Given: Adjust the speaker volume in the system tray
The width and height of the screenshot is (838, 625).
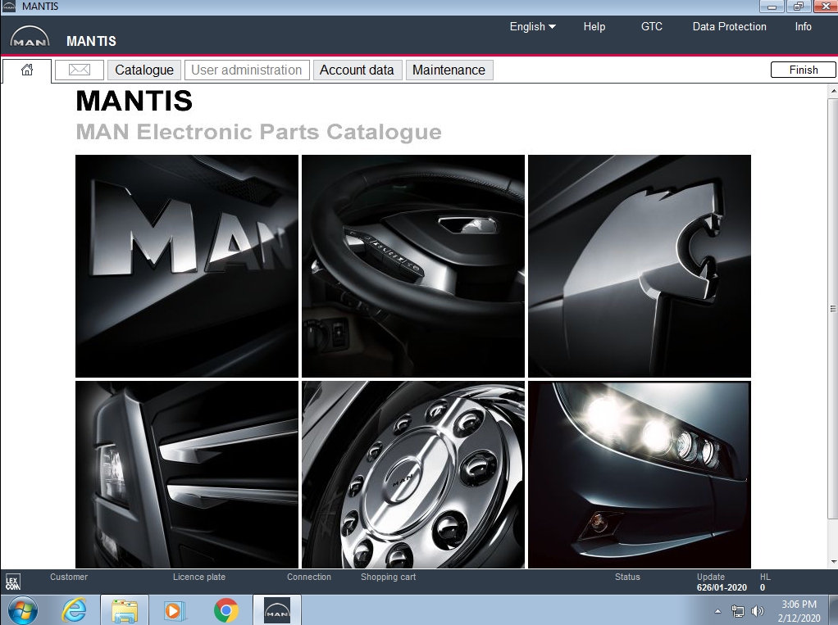Looking at the screenshot, I should [757, 610].
